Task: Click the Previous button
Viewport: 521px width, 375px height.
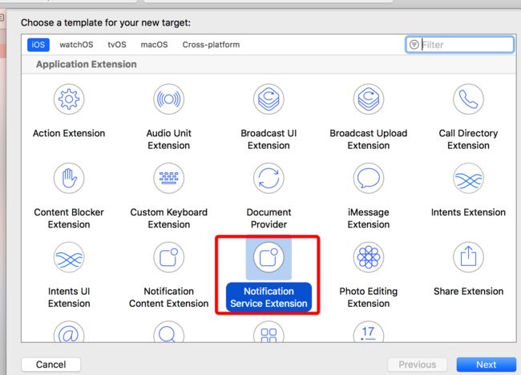Action: pos(418,365)
